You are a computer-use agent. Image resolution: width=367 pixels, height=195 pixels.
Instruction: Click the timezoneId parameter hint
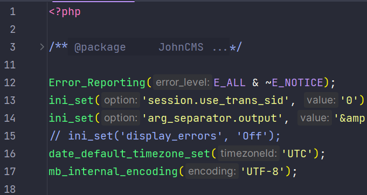coord(248,154)
